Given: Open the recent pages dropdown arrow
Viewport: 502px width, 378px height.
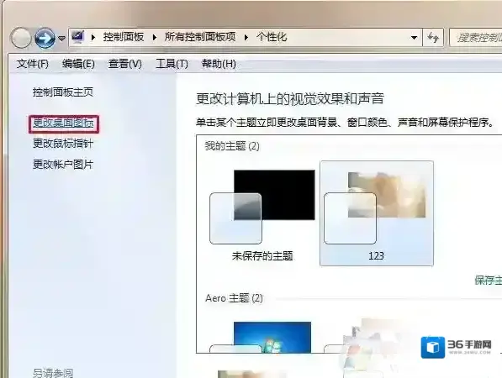Looking at the screenshot, I should tap(61, 39).
